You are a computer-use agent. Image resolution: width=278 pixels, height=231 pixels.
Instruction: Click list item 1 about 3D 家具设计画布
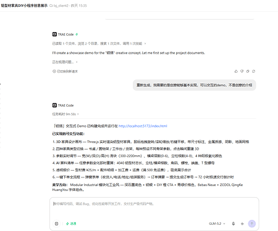[x=151, y=142]
